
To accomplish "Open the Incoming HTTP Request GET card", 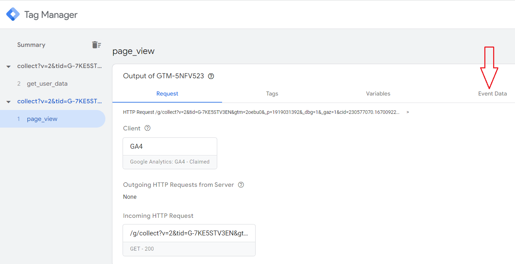I will [189, 240].
